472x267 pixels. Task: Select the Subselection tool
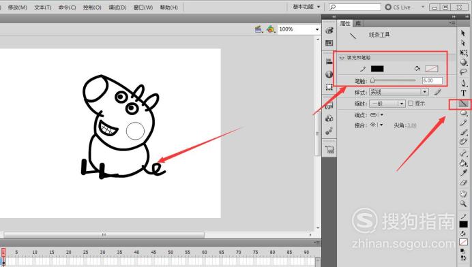click(463, 43)
